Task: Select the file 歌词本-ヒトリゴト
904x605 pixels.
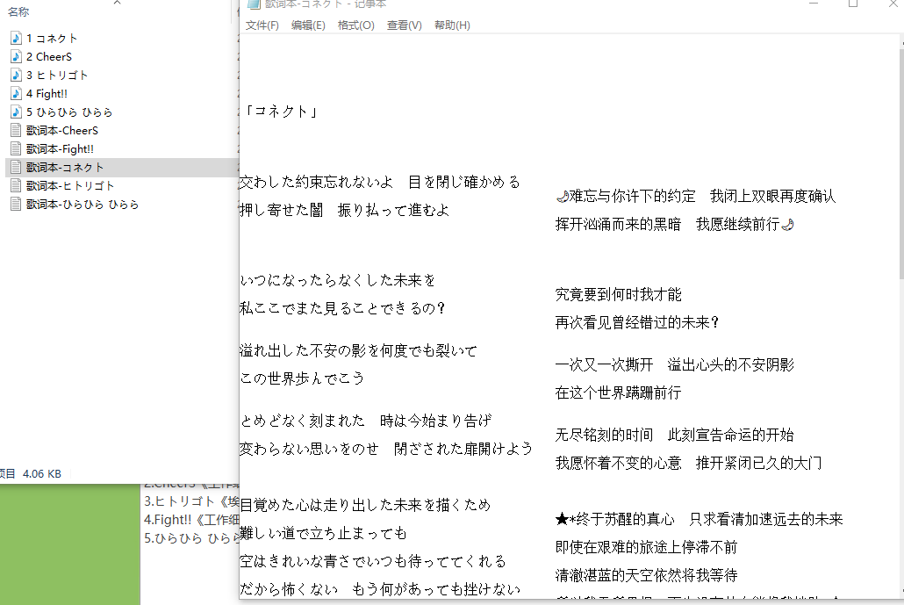Action: point(70,185)
